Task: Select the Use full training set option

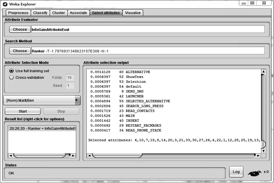Action: (12, 71)
